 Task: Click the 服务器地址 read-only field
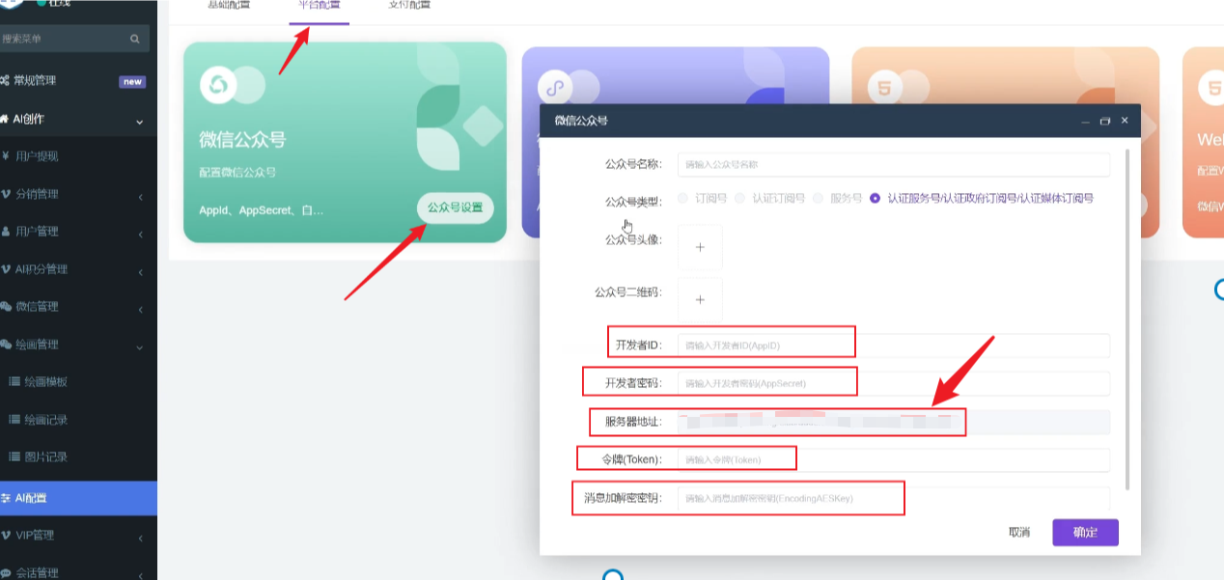click(x=894, y=422)
